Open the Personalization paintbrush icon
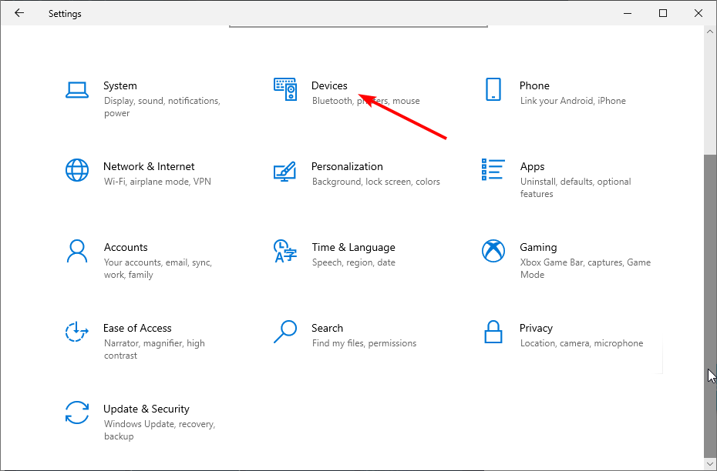Screen dimensions: 717x471 click(285, 170)
